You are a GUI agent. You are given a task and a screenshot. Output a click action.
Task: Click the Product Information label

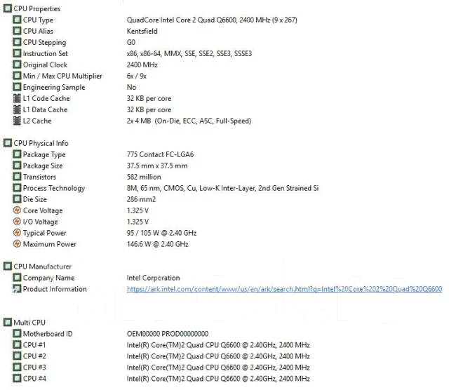coord(55,289)
